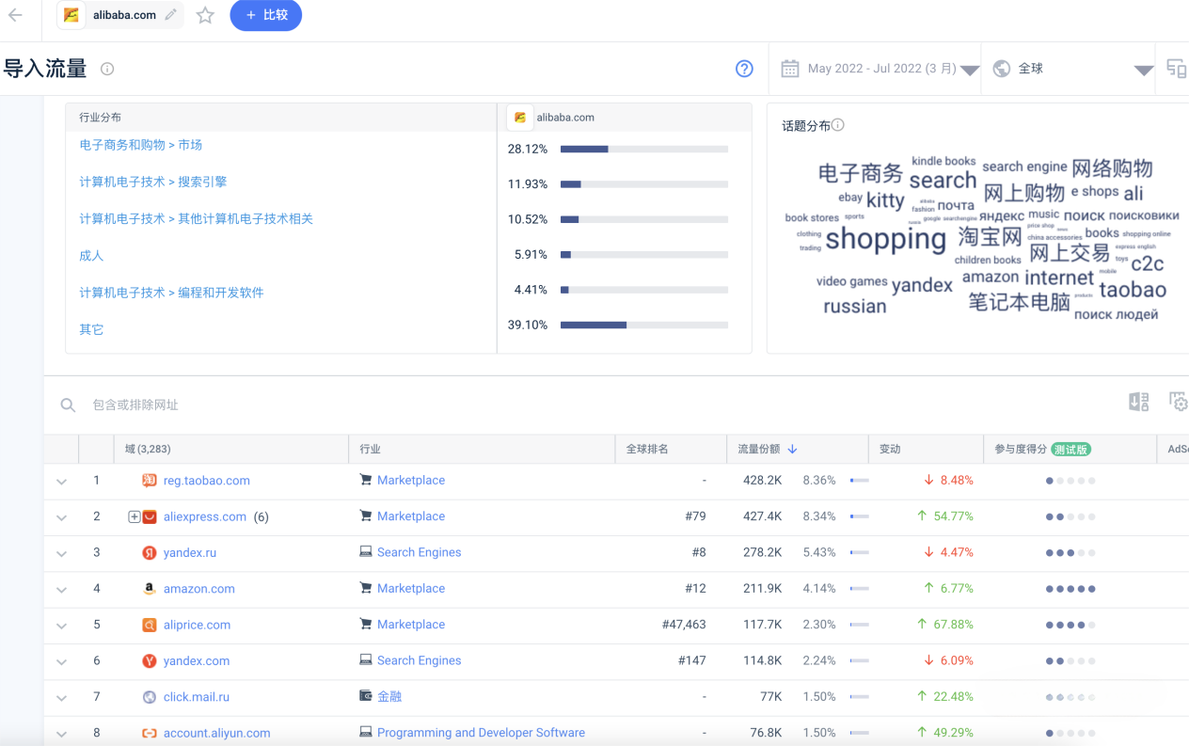Open 金融 industry link for click.mail.ru
The height and width of the screenshot is (746, 1189).
(x=389, y=697)
